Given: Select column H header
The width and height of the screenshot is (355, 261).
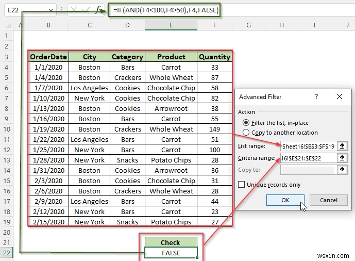Looking at the screenshot, I should (281, 25).
